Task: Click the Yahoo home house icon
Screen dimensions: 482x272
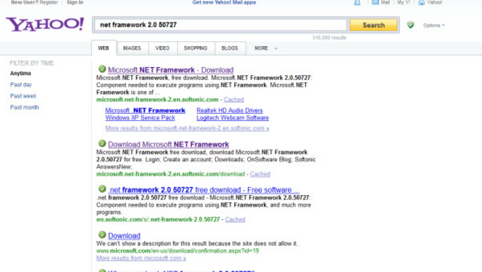Action: pos(422,2)
